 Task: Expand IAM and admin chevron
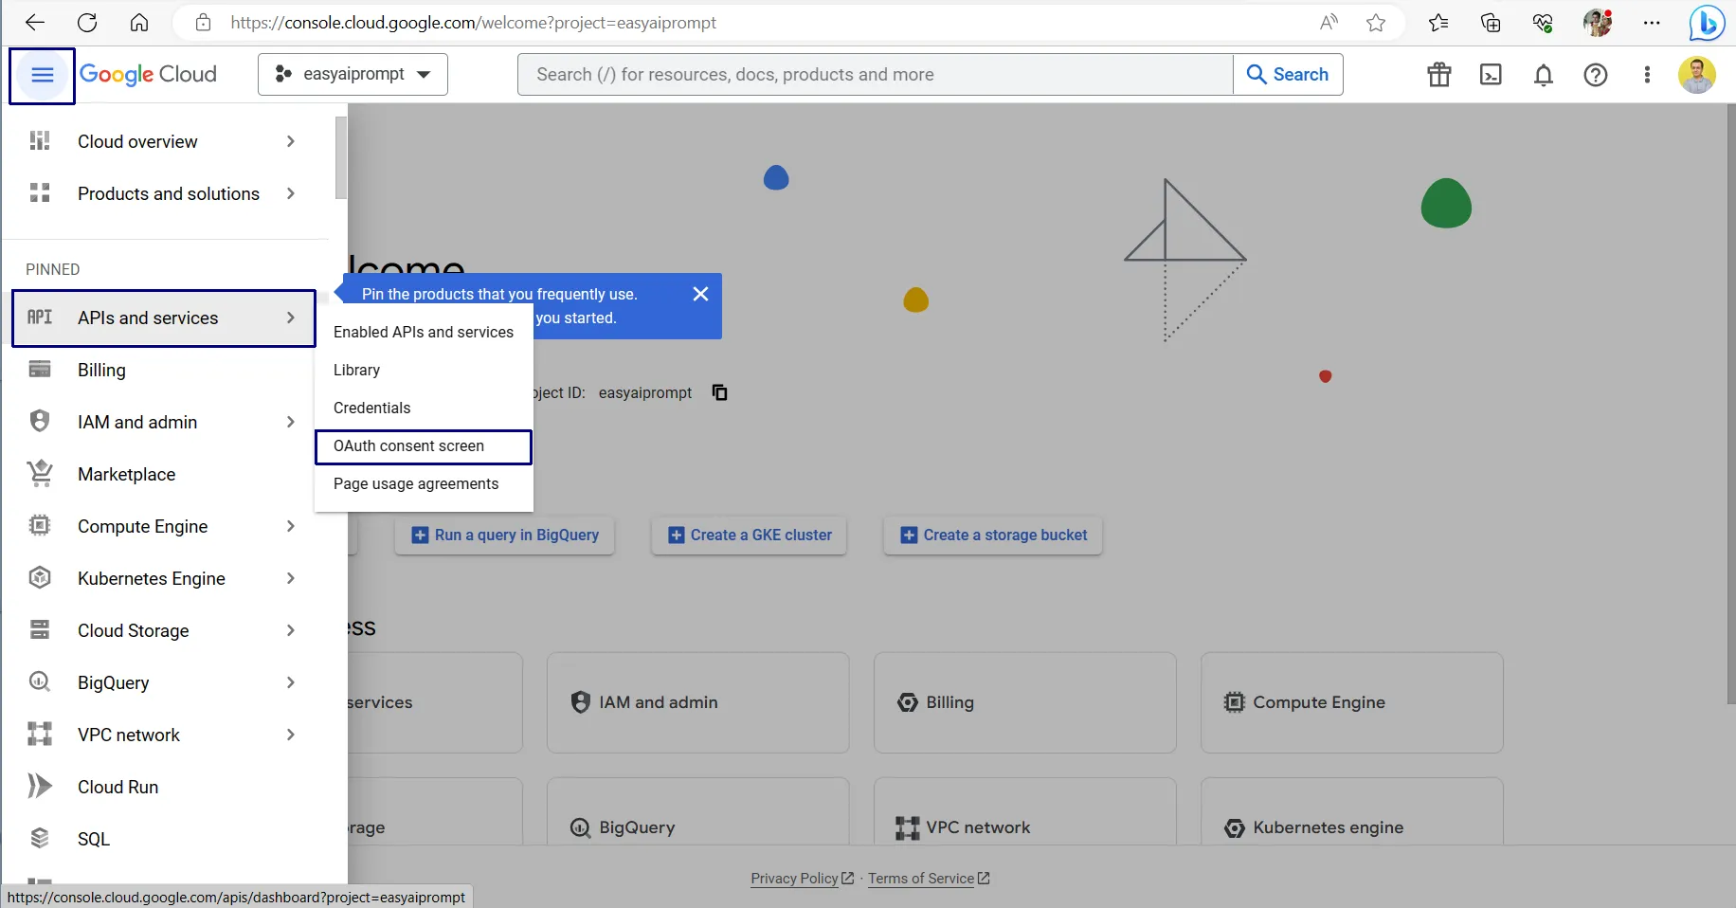(291, 422)
